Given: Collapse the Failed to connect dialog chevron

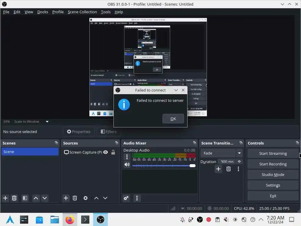Looking at the screenshot, I should pos(176,90).
